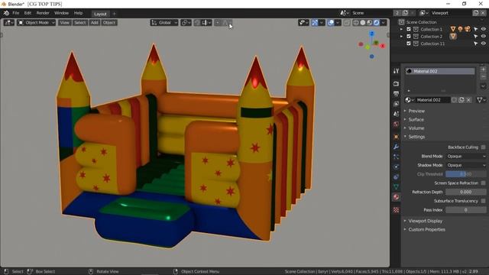Open the Shadow Mode dropdown
Viewport: 489px width, 275px height.
point(466,165)
